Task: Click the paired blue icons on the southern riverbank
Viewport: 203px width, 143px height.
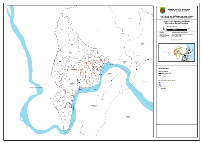Action: [x=80, y=89]
